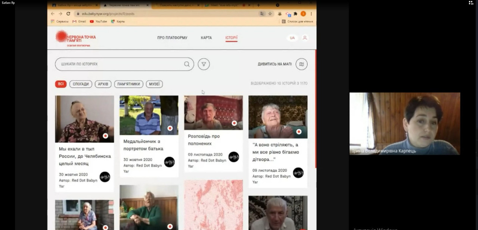Reload the page with refresh icon
Image resolution: width=478 pixels, height=230 pixels.
tap(68, 14)
